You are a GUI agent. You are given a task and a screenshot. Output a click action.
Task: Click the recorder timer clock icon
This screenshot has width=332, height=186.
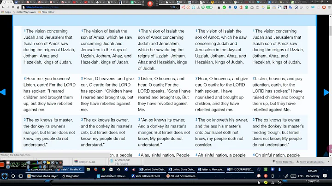point(8,163)
